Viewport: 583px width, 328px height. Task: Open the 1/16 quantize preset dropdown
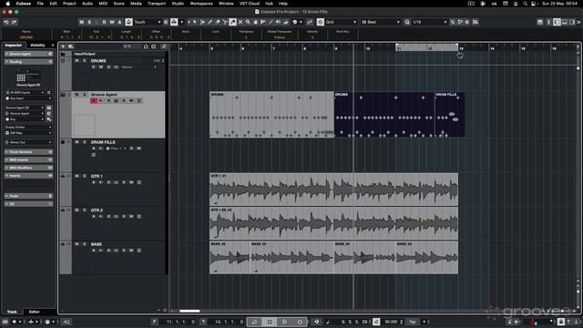[x=429, y=22]
